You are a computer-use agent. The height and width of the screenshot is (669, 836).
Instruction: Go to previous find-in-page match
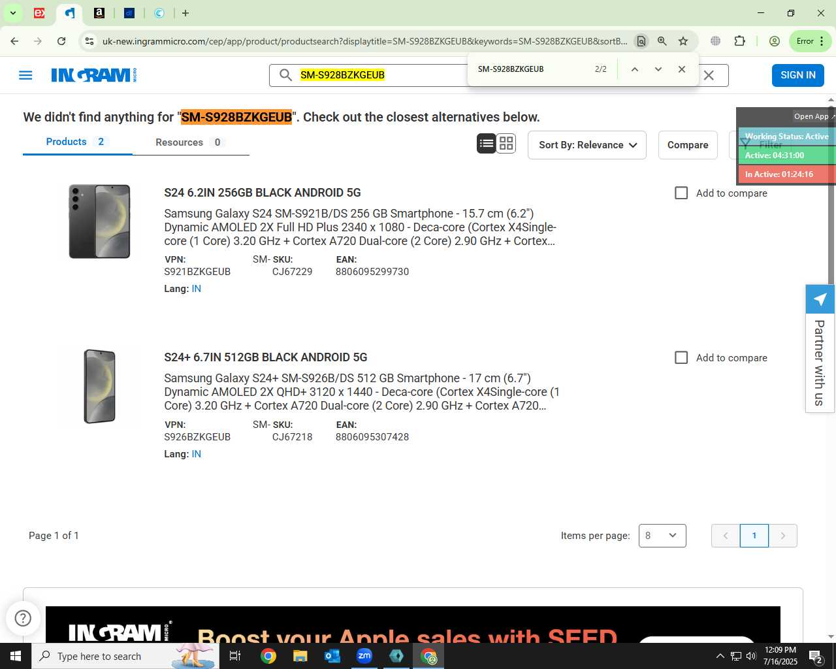(x=634, y=69)
